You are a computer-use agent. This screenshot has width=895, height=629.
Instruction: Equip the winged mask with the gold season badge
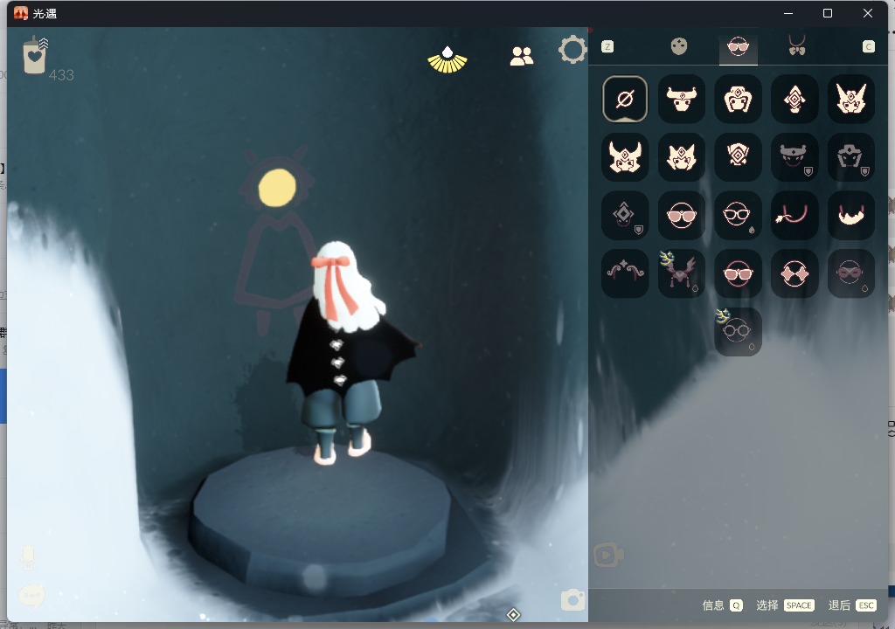coord(681,273)
